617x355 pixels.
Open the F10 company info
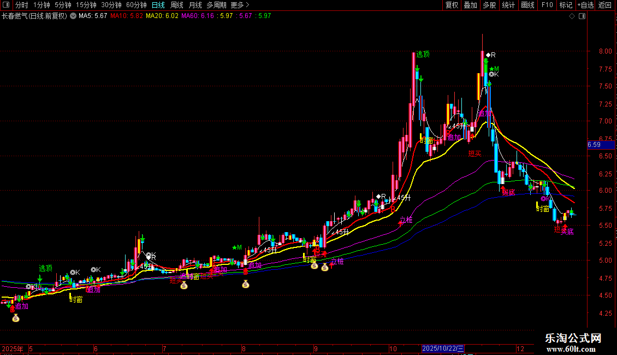click(547, 5)
